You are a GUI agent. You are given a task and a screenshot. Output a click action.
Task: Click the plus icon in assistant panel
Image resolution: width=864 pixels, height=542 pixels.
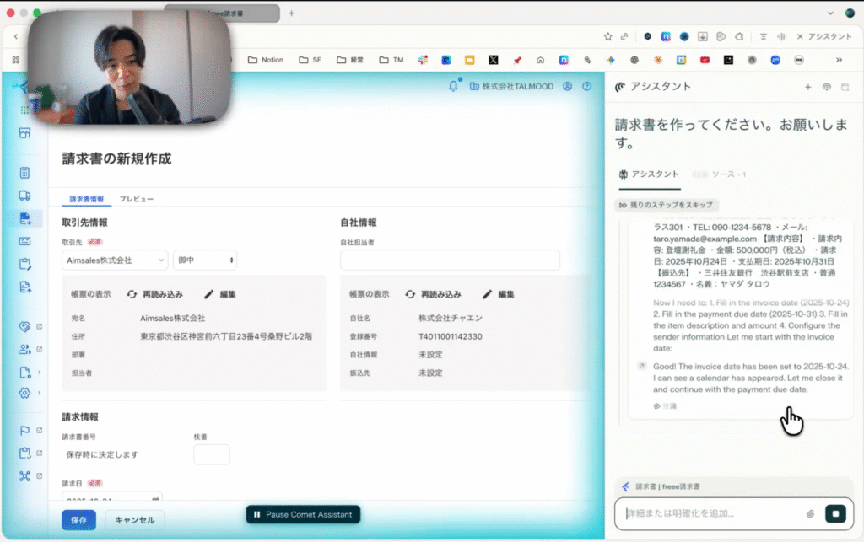pyautogui.click(x=807, y=87)
